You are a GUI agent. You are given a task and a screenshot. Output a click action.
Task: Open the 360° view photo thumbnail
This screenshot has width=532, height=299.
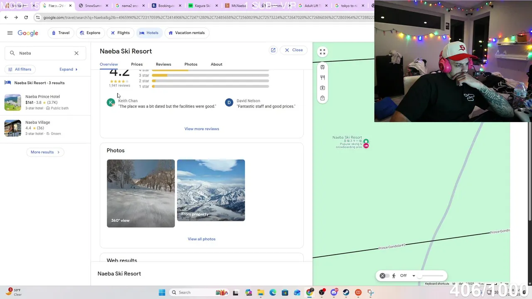pos(141,194)
